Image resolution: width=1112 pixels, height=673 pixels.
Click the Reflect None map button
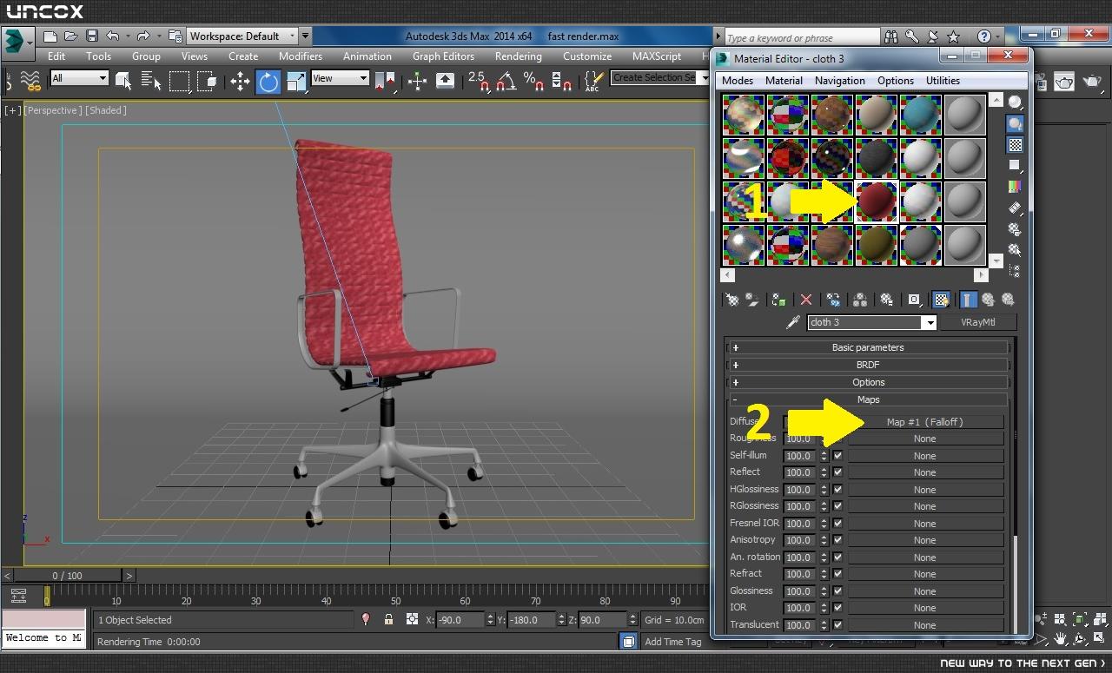(x=925, y=472)
